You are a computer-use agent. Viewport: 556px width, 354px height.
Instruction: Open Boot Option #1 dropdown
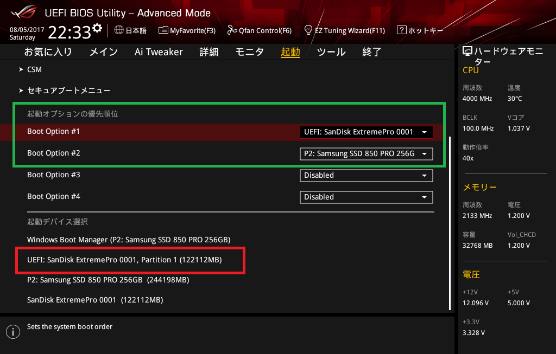click(367, 132)
